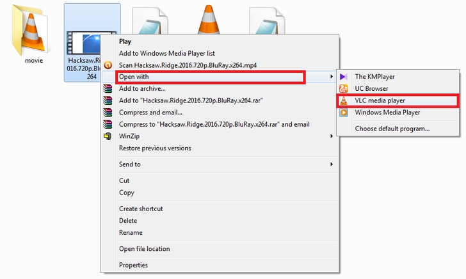Choose Delete from context menu
The image size is (466, 279).
click(x=128, y=221)
